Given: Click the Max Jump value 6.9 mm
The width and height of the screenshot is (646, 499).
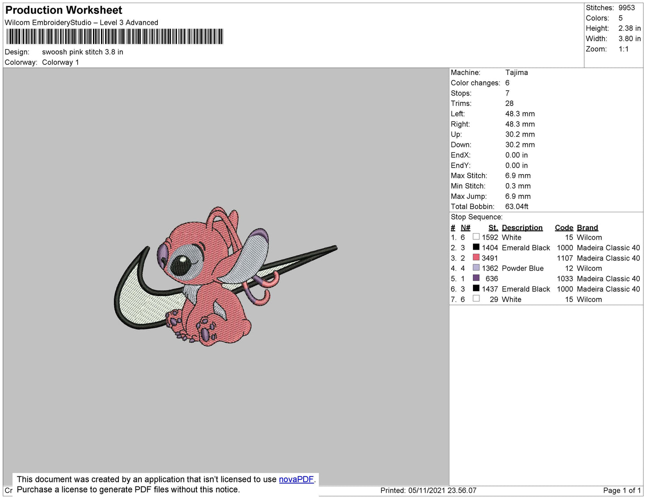Looking at the screenshot, I should (518, 196).
